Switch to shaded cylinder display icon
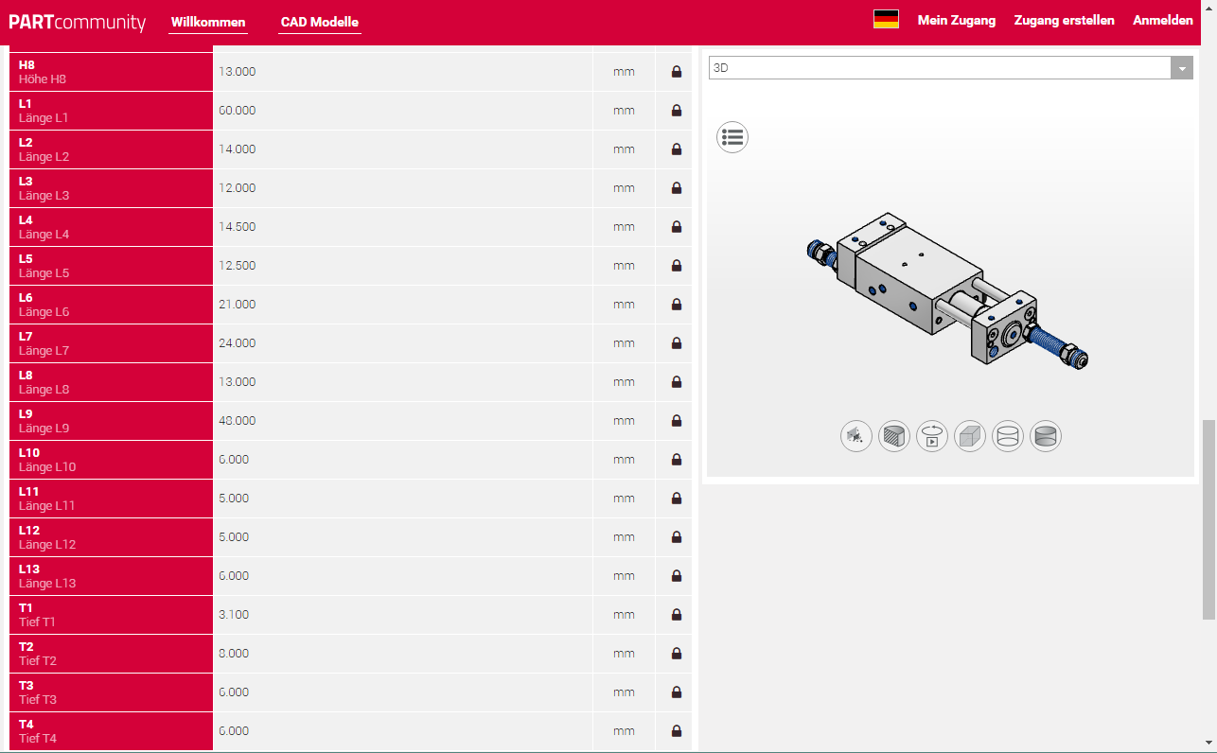 coord(1046,436)
